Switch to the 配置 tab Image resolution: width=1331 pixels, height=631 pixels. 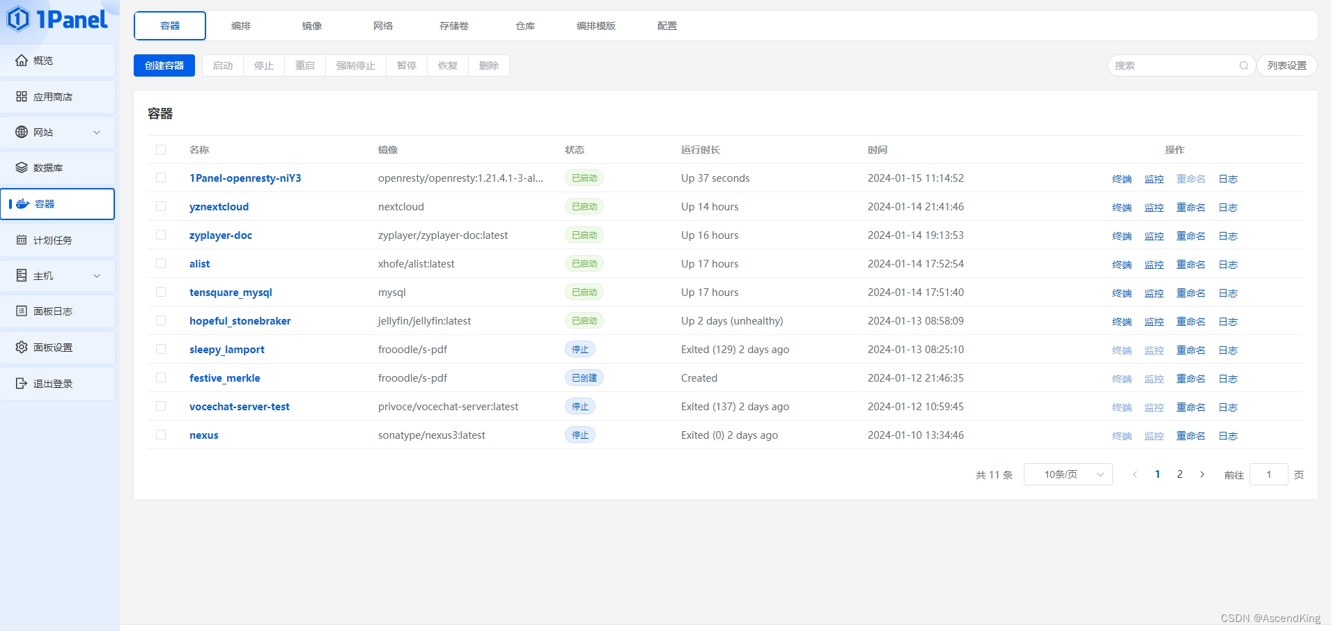pos(667,26)
